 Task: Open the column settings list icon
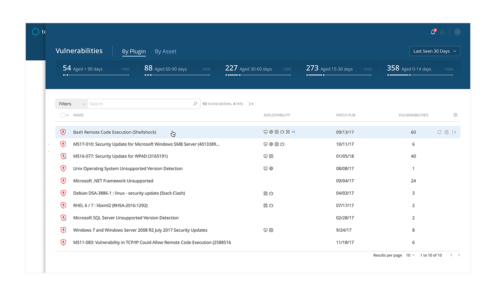[455, 115]
